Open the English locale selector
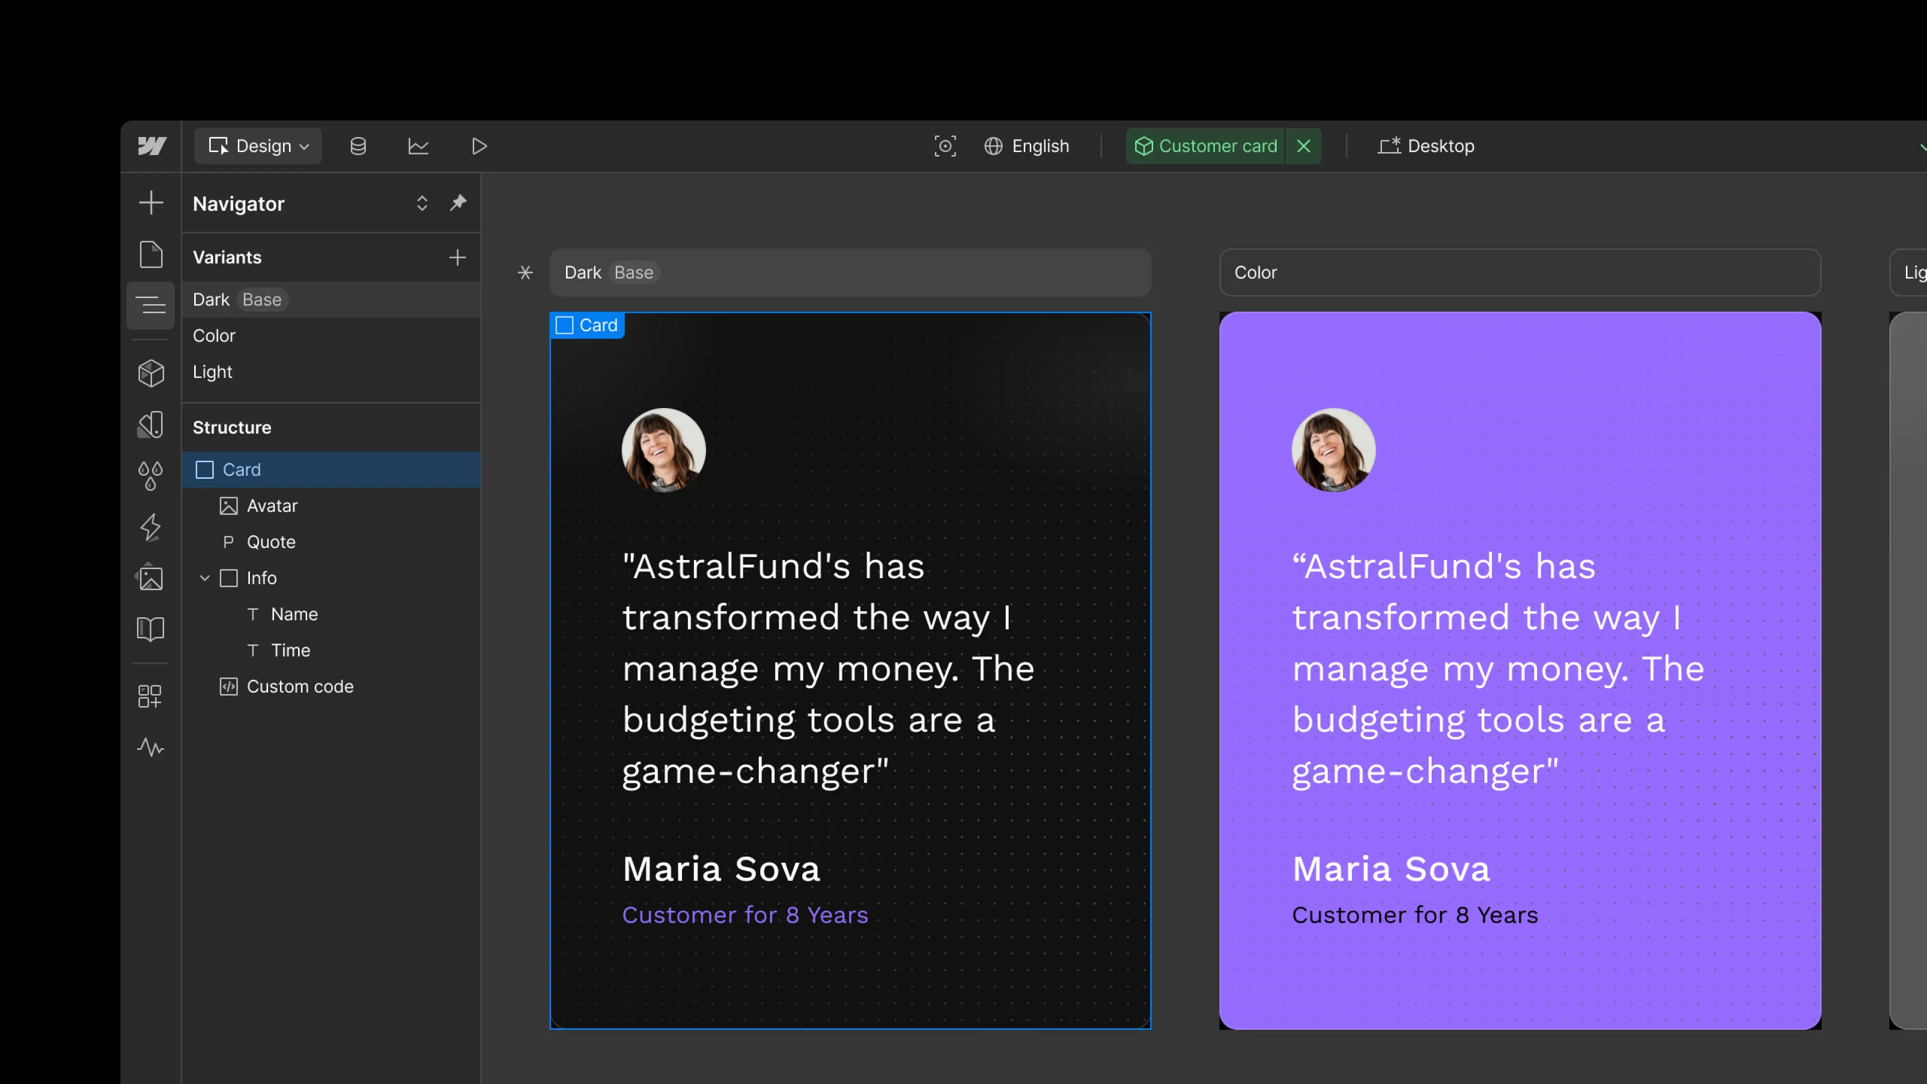1927x1084 pixels. tap(1026, 146)
